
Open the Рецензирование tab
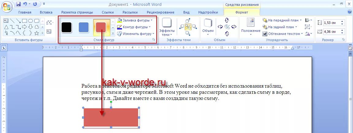[161, 12]
